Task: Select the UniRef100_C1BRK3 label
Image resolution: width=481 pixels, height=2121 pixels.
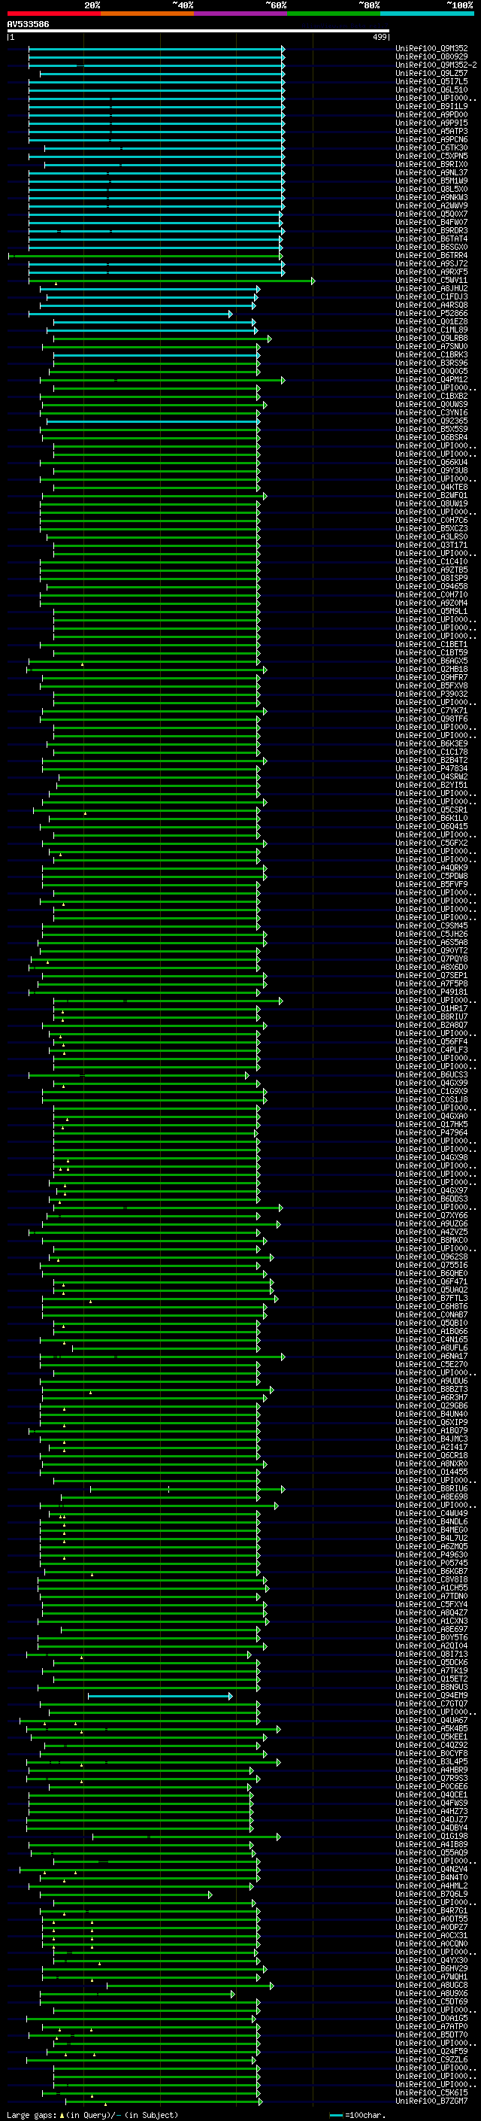Action: 431,355
